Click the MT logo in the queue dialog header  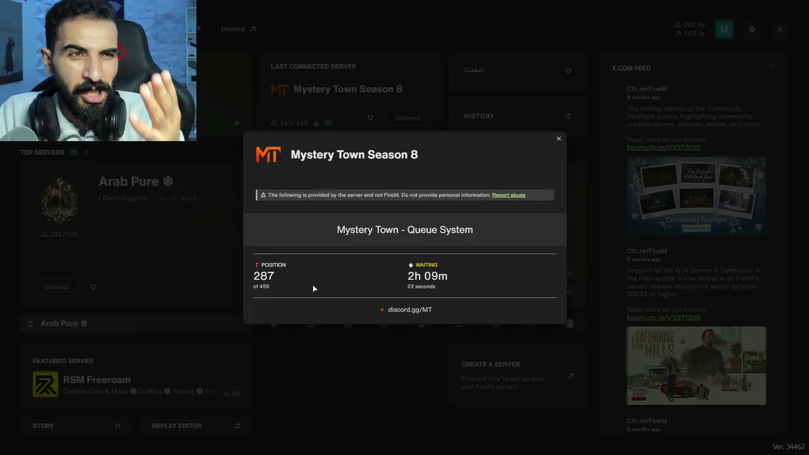click(267, 155)
